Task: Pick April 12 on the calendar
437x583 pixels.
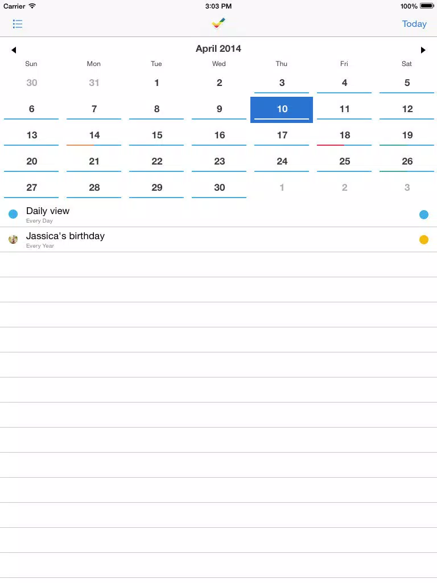Action: (x=407, y=109)
